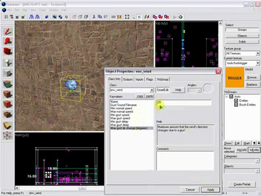Click the Toggle Texture Application tool
The height and width of the screenshot is (196, 261).
(x=8, y=84)
